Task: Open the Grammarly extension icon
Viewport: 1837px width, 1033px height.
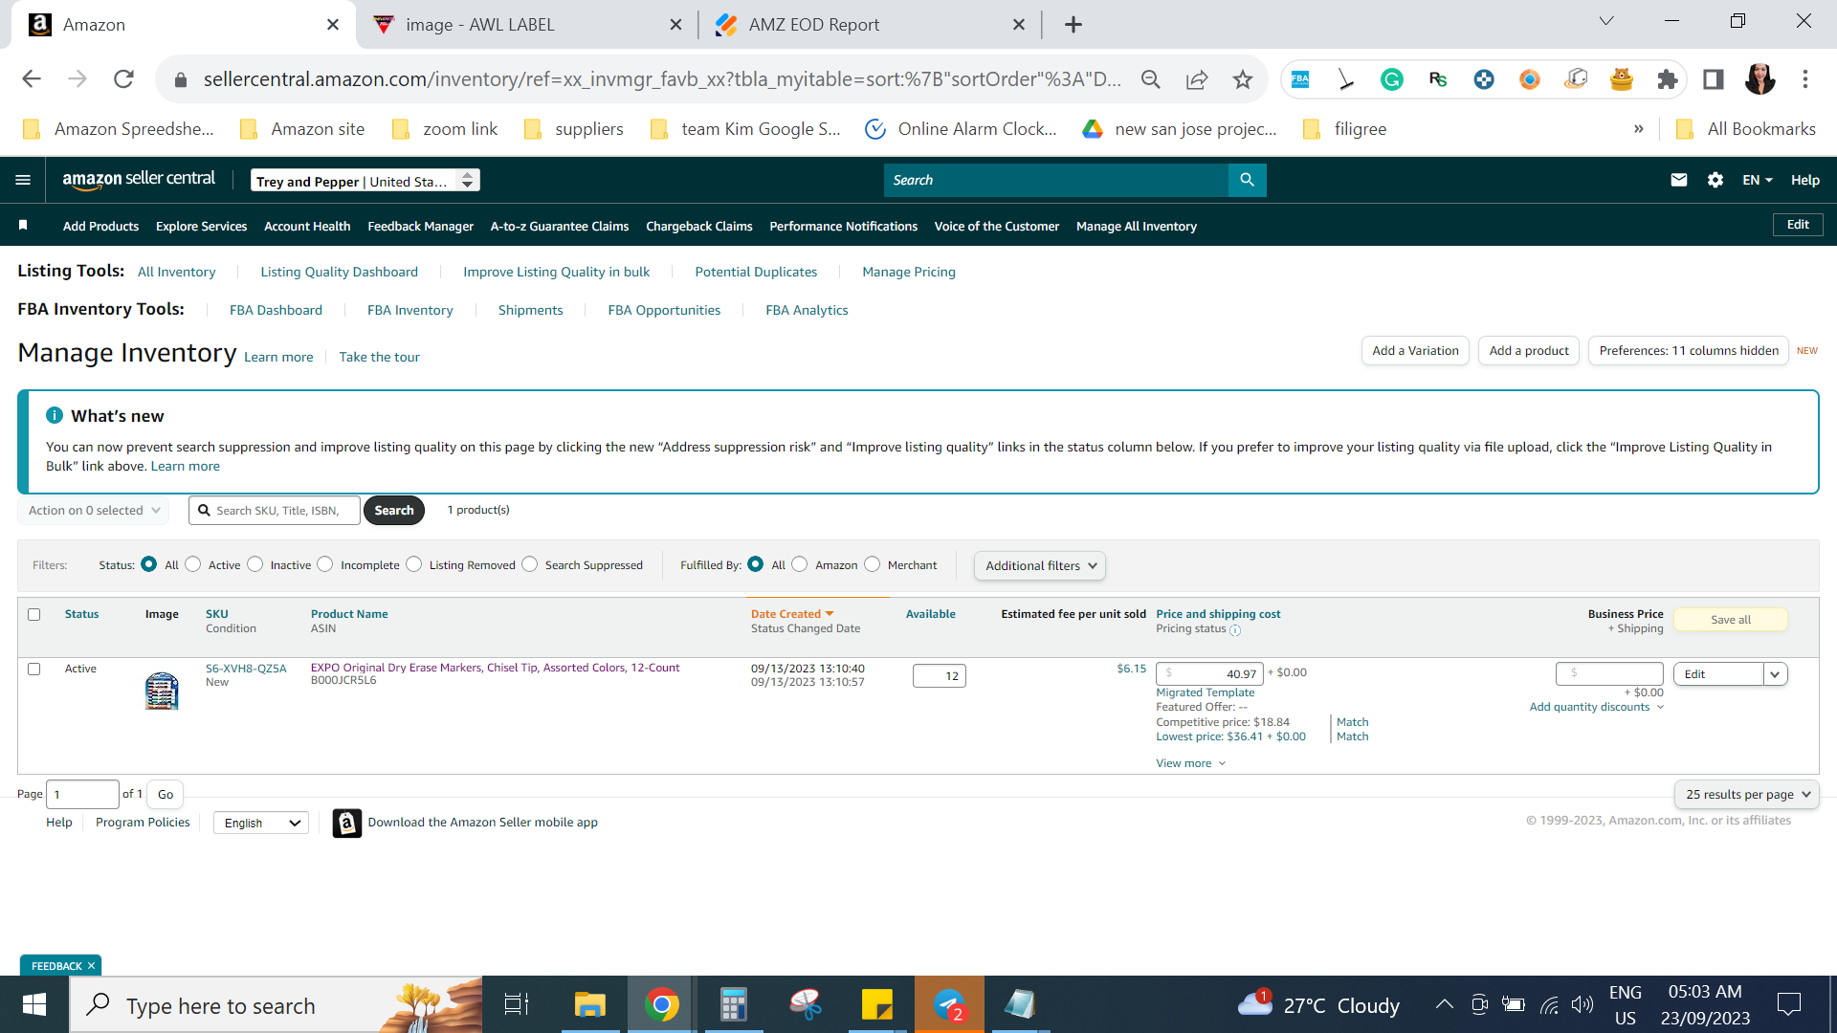Action: pos(1392,79)
